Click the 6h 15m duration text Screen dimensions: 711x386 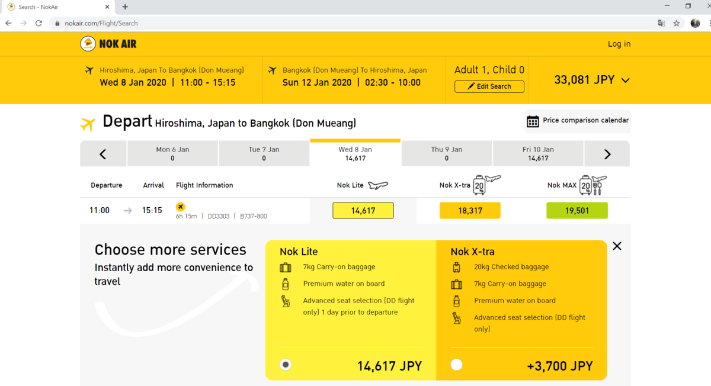coord(187,216)
